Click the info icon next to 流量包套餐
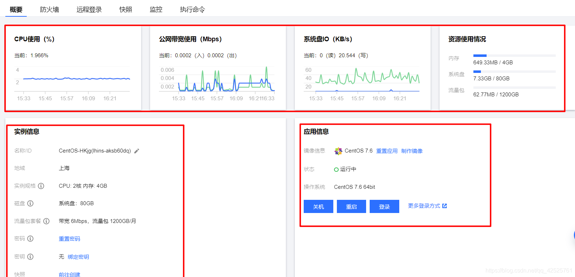575x277 pixels. coord(46,221)
